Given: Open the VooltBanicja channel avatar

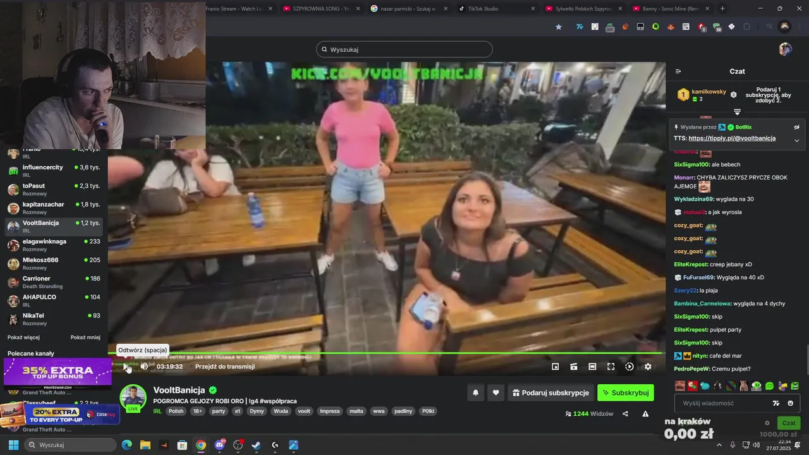Looking at the screenshot, I should point(133,397).
